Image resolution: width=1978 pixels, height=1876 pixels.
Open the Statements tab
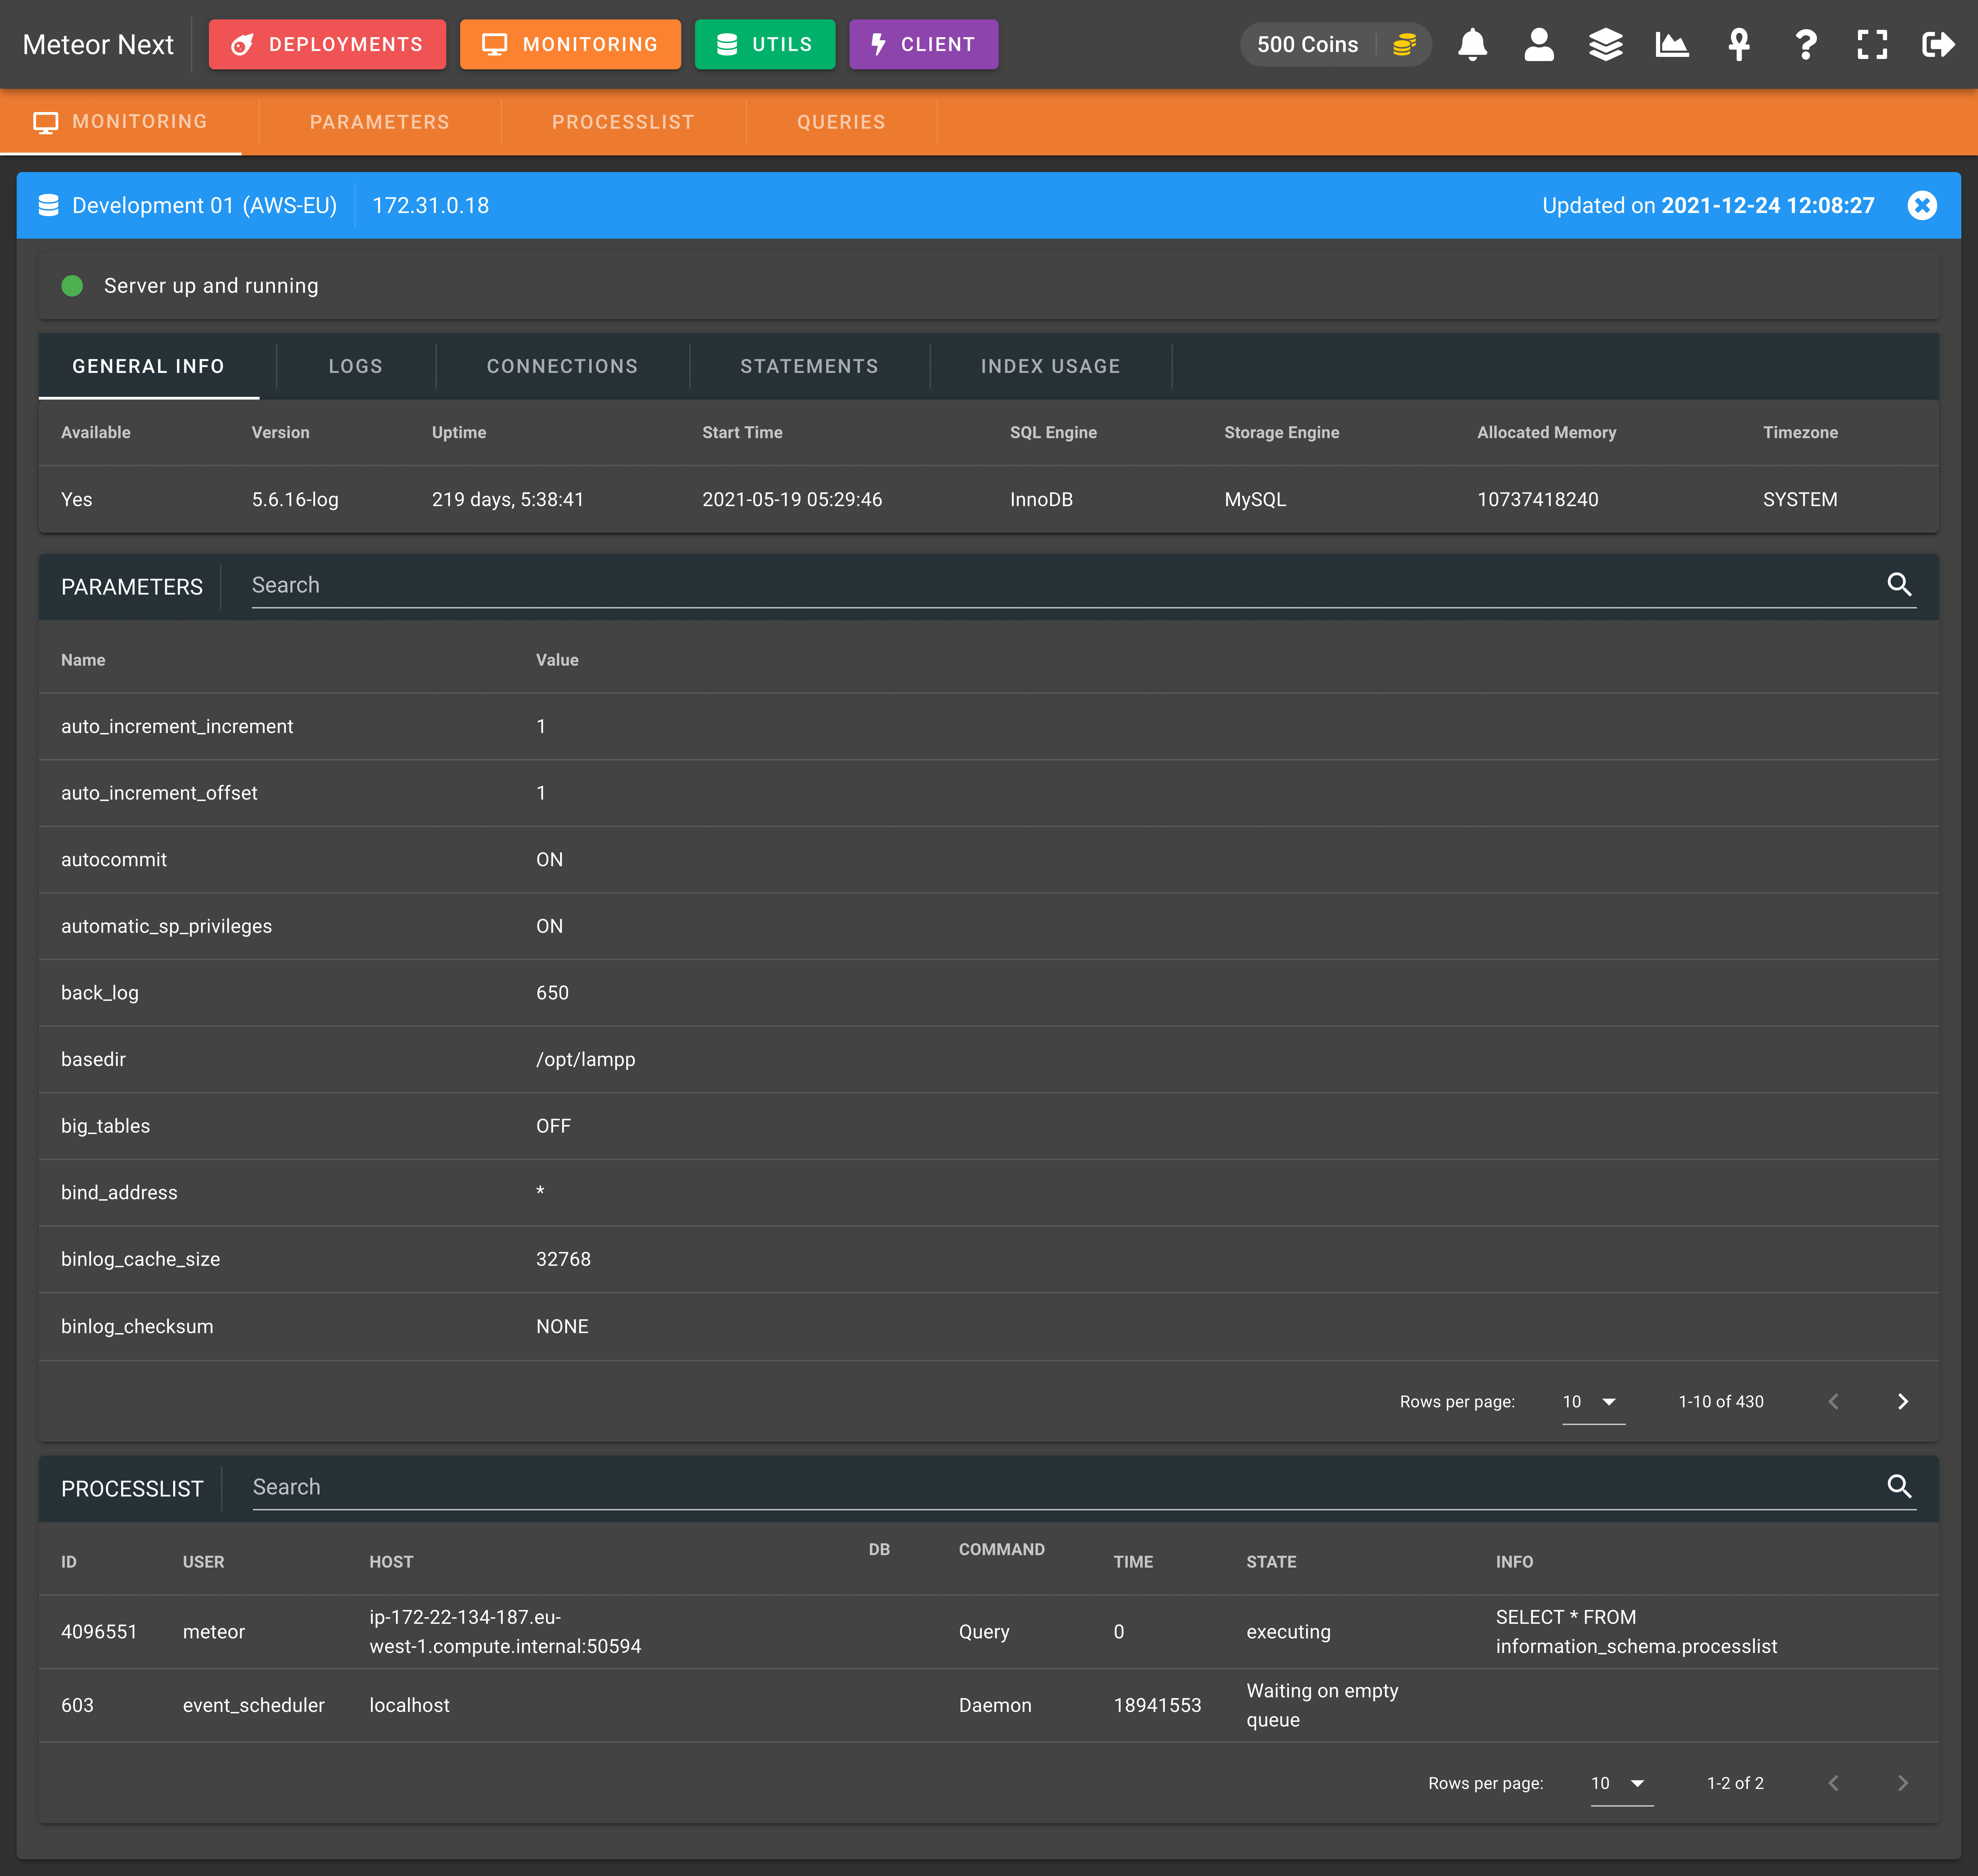tap(809, 367)
